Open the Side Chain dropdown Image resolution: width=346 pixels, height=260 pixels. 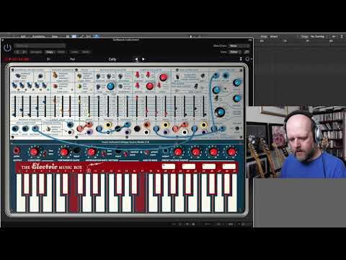[239, 45]
